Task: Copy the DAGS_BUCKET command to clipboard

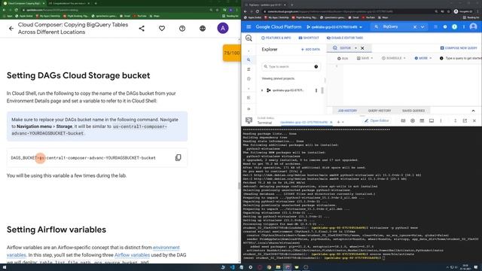Action: click(x=178, y=157)
